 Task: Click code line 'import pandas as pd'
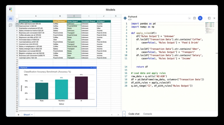143,24
